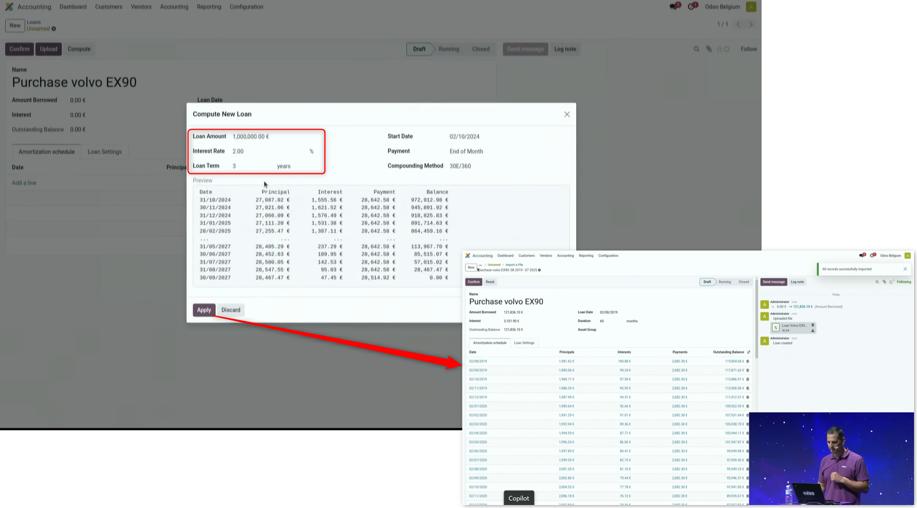917x508 pixels.
Task: Open the Loan Settings tab in inset window
Action: tap(524, 343)
